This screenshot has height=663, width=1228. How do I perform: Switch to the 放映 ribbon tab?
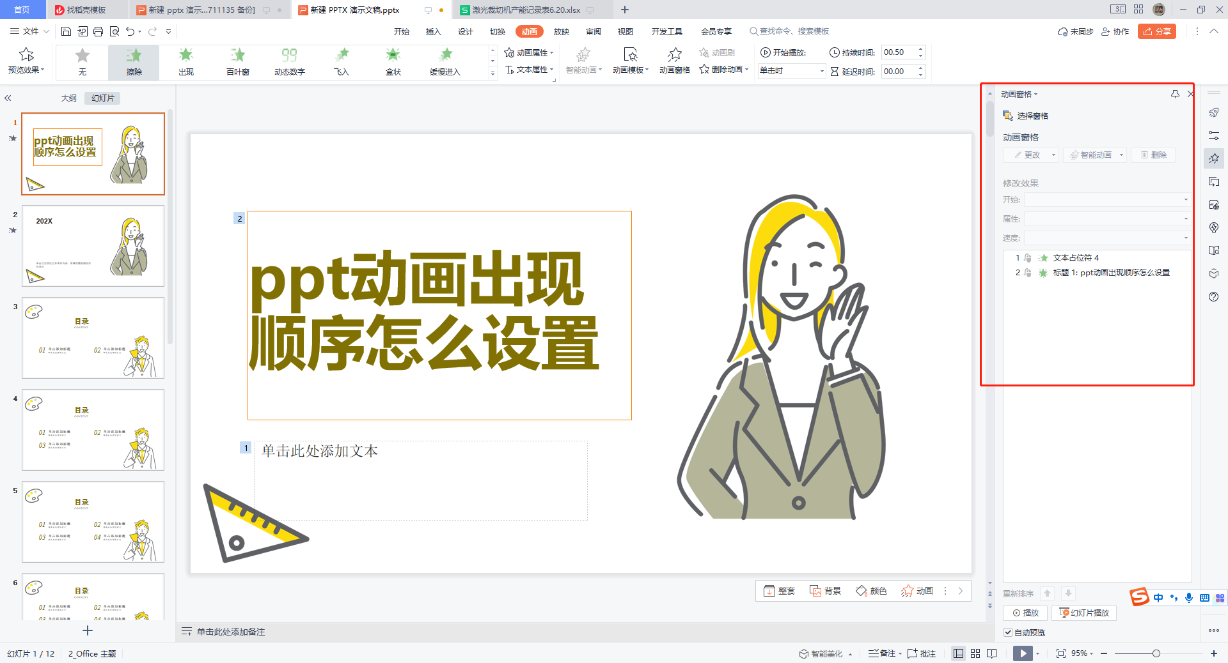[x=562, y=31]
